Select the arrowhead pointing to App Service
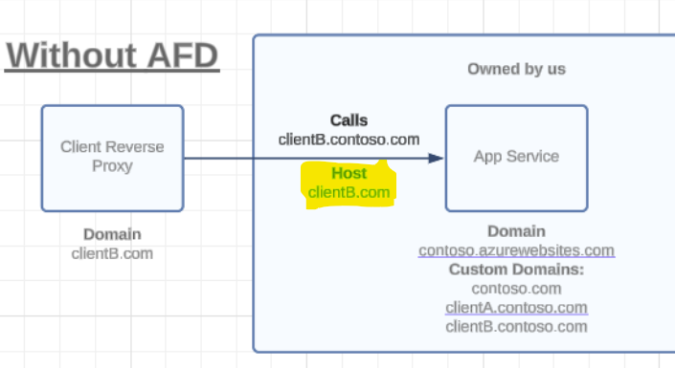The width and height of the screenshot is (675, 368). (436, 159)
